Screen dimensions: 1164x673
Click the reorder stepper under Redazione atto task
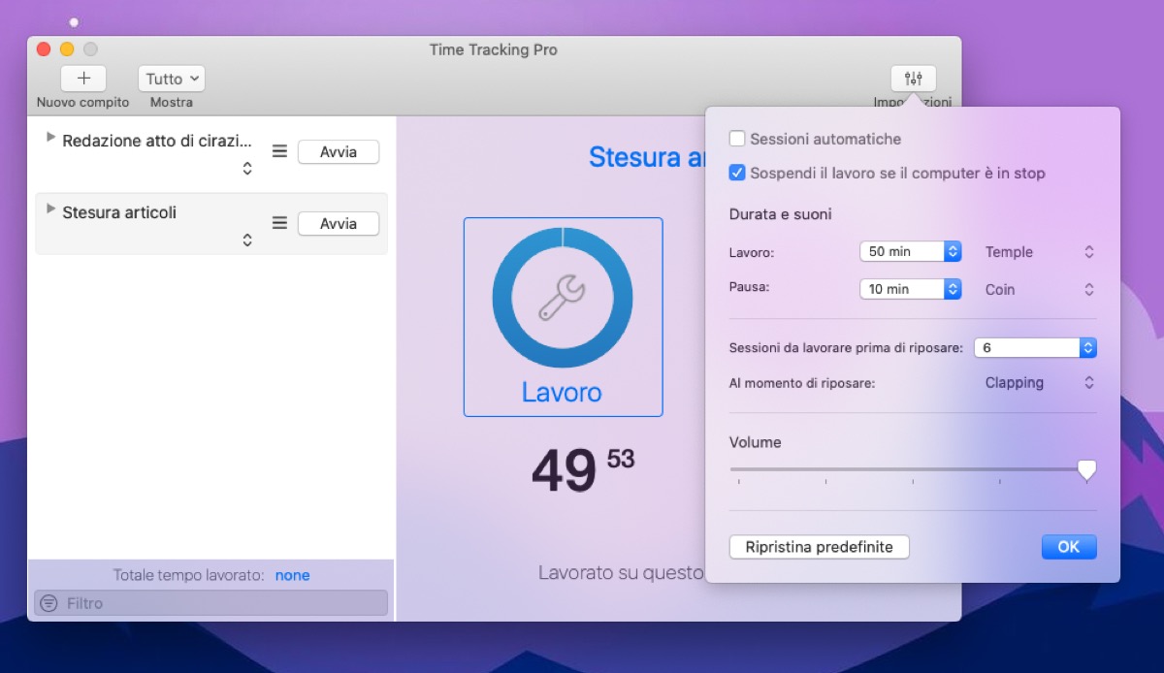pyautogui.click(x=247, y=168)
